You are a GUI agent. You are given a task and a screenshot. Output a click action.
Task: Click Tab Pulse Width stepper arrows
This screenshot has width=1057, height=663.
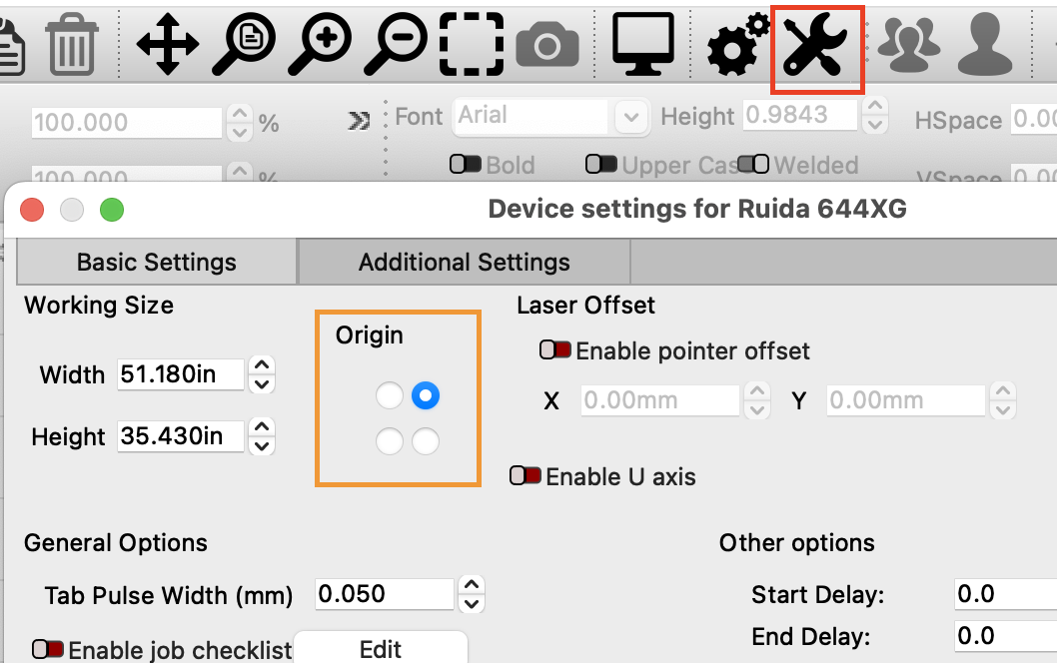coord(471,594)
